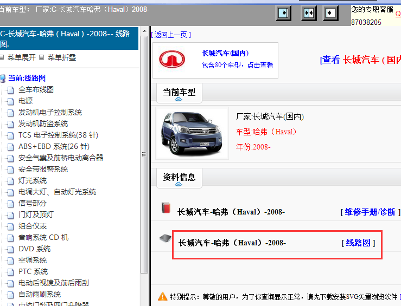Viewport: 401px width, 306px height.
Task: Click page icon beside 电源
Action: (11, 101)
